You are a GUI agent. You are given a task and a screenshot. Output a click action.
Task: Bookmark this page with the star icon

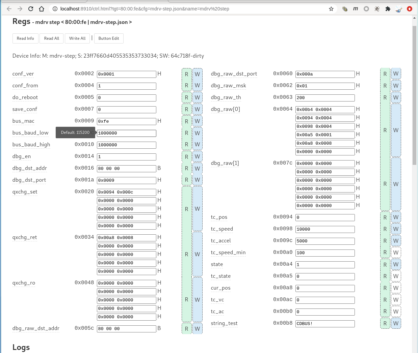point(331,9)
